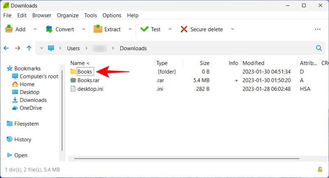Click the padlock icon in status bar
The width and height of the screenshot is (329, 178).
click(320, 169)
